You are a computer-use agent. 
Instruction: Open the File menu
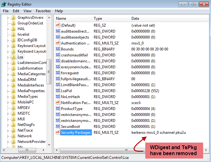click(x=6, y=11)
